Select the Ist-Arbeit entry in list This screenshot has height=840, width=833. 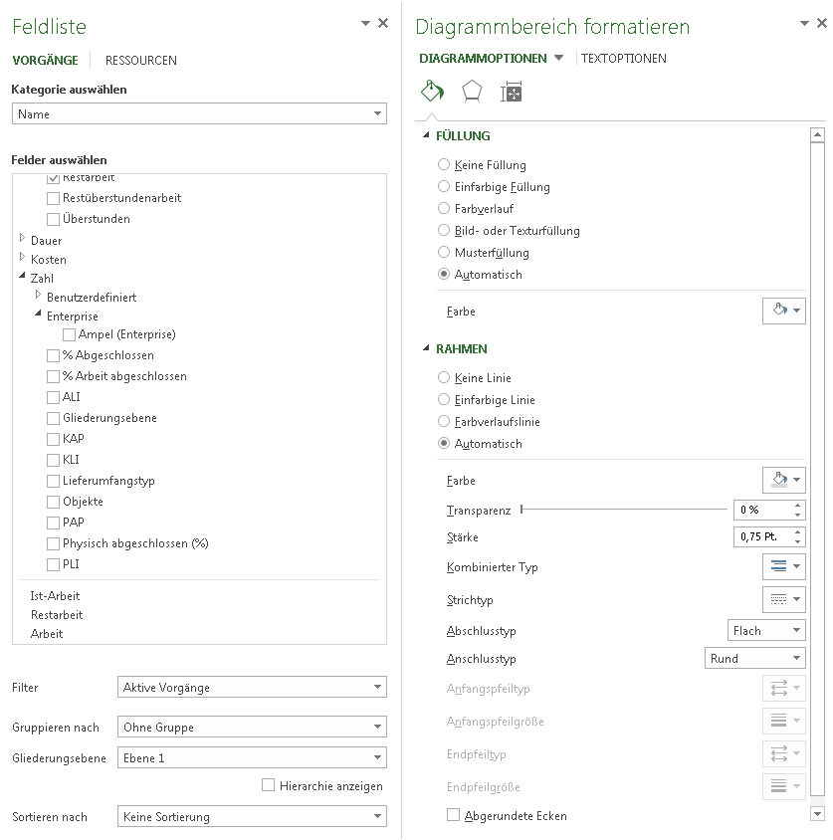tap(55, 596)
